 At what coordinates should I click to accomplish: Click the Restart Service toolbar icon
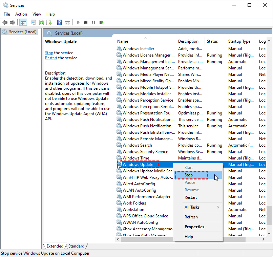pyautogui.click(x=101, y=23)
